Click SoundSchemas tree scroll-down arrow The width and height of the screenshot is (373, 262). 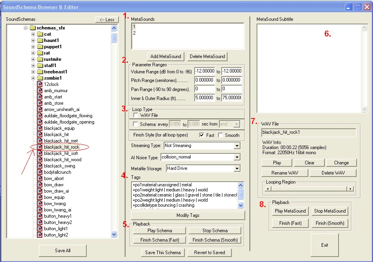coord(114,234)
